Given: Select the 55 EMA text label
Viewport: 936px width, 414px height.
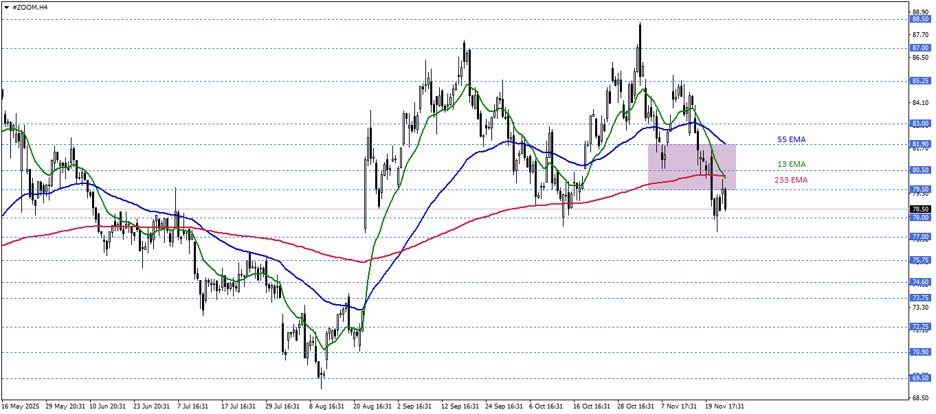Looking at the screenshot, I should pyautogui.click(x=791, y=139).
